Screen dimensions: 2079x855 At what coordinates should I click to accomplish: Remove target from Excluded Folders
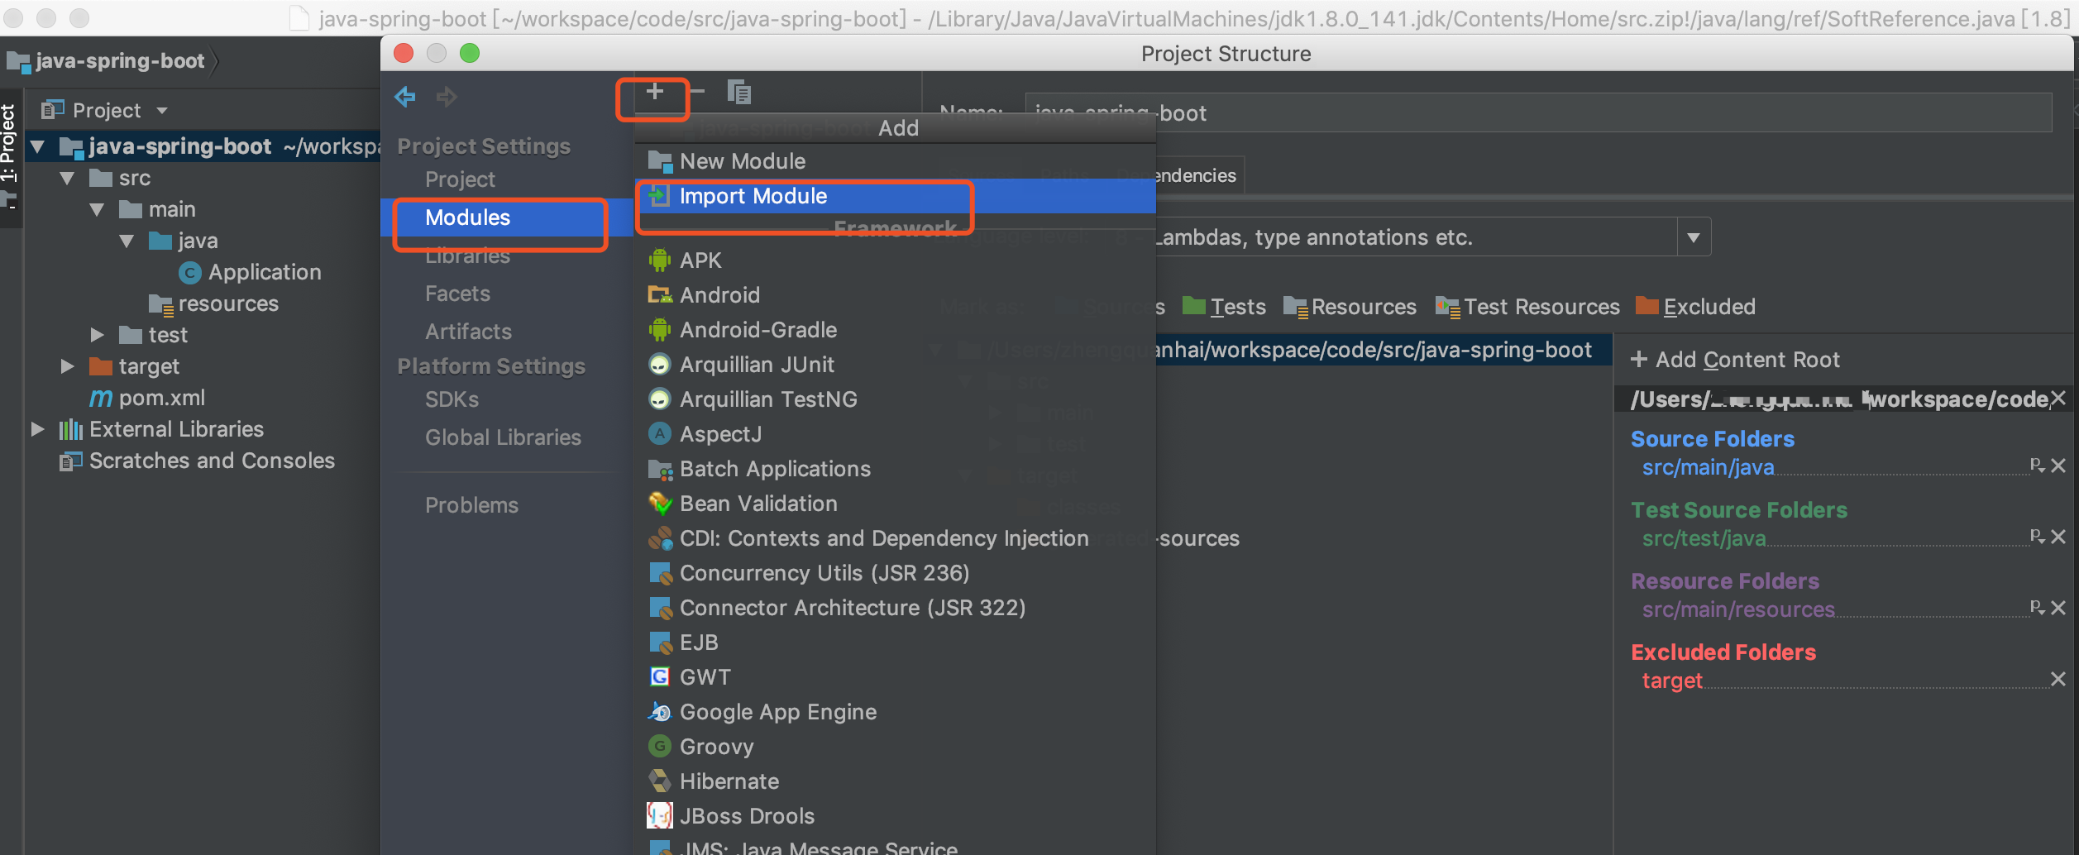[2058, 679]
